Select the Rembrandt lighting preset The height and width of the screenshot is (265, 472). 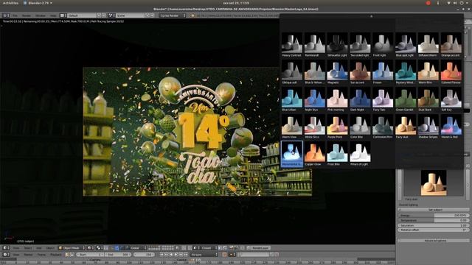pyautogui.click(x=315, y=44)
